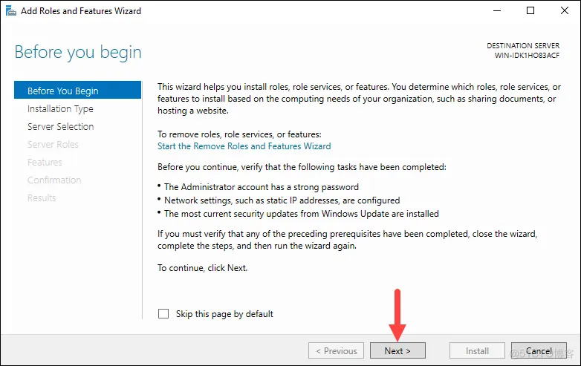
Task: Select the Features step
Action: point(45,162)
